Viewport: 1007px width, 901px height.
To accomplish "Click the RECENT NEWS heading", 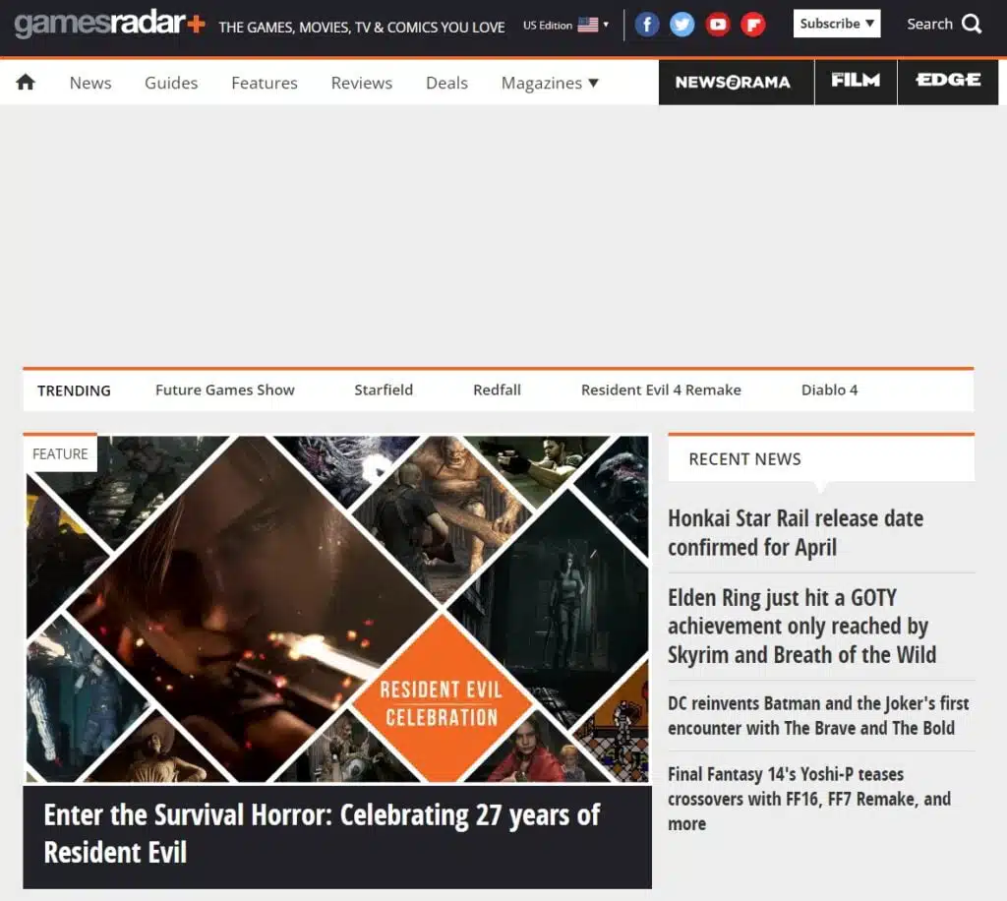I will [745, 459].
